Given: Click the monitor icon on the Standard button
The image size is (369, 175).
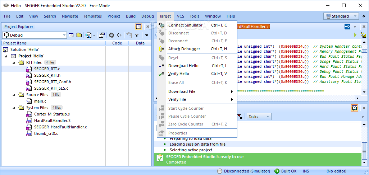Looking at the screenshot, I should pos(328,16).
